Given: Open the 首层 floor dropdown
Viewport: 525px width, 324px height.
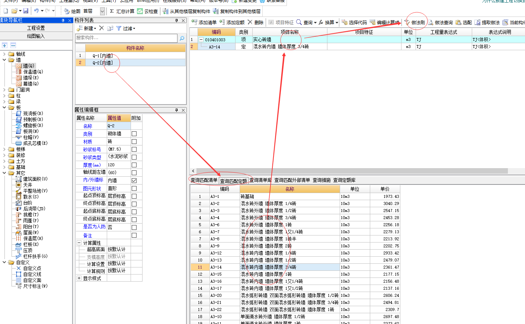Looking at the screenshot, I should tap(102, 11).
